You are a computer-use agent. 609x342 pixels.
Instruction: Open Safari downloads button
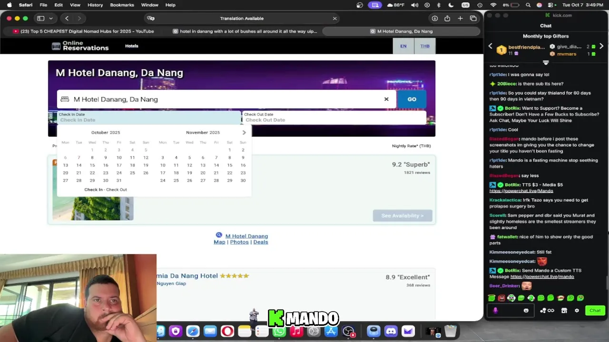click(x=434, y=19)
